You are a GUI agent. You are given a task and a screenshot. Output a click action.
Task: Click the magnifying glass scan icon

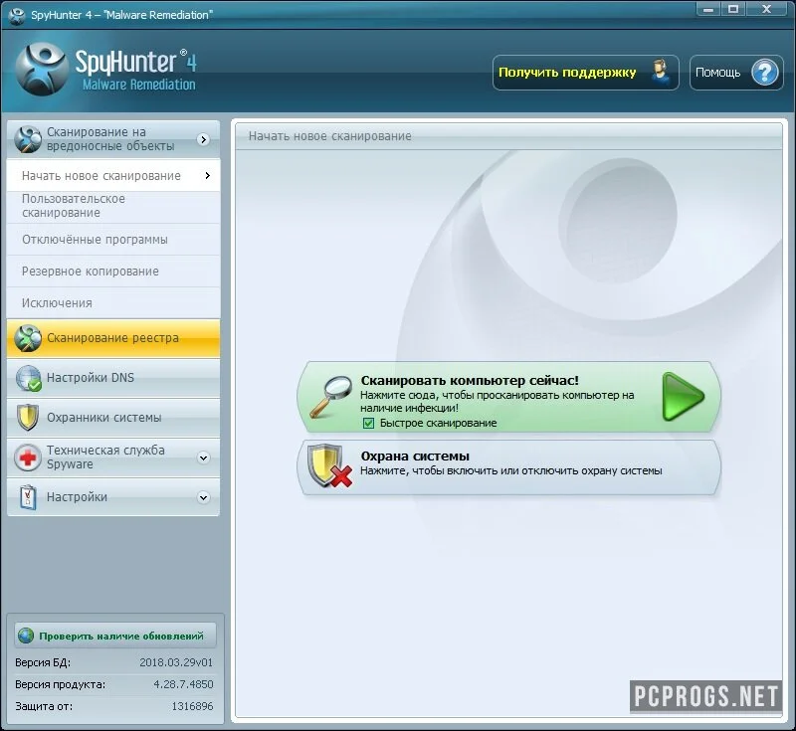331,397
